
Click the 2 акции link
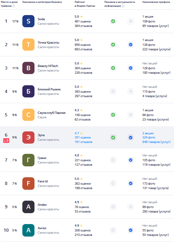pyautogui.click(x=148, y=133)
